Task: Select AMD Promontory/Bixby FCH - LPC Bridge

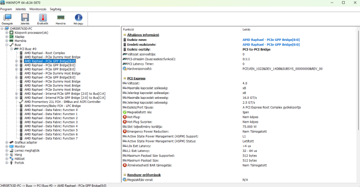Action: tap(53, 106)
